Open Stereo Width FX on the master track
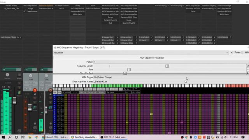The width and height of the screenshot is (249, 140). pyautogui.click(x=11, y=5)
